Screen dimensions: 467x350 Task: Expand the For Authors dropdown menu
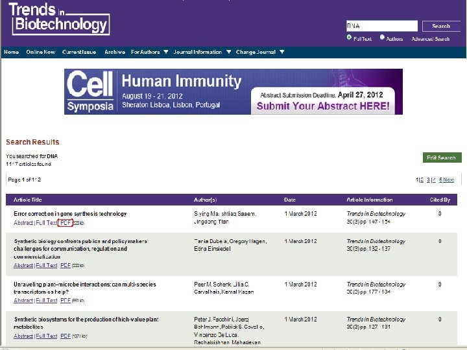pos(149,52)
